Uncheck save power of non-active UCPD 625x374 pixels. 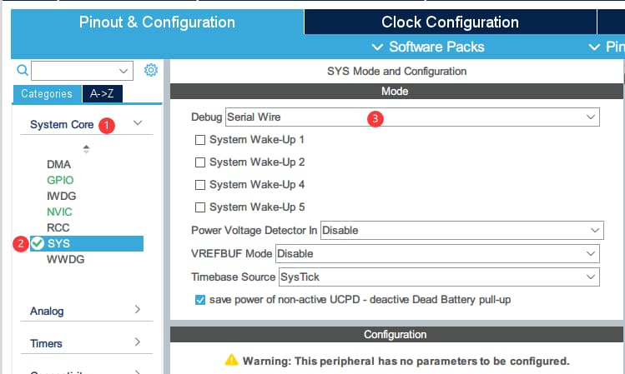tap(200, 300)
